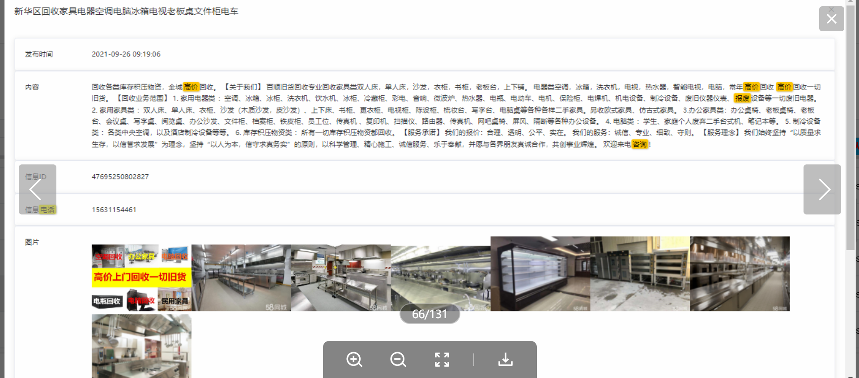Viewport: 859px width, 378px height.
Task: Click the highlighted 报废 word in content
Action: [742, 98]
